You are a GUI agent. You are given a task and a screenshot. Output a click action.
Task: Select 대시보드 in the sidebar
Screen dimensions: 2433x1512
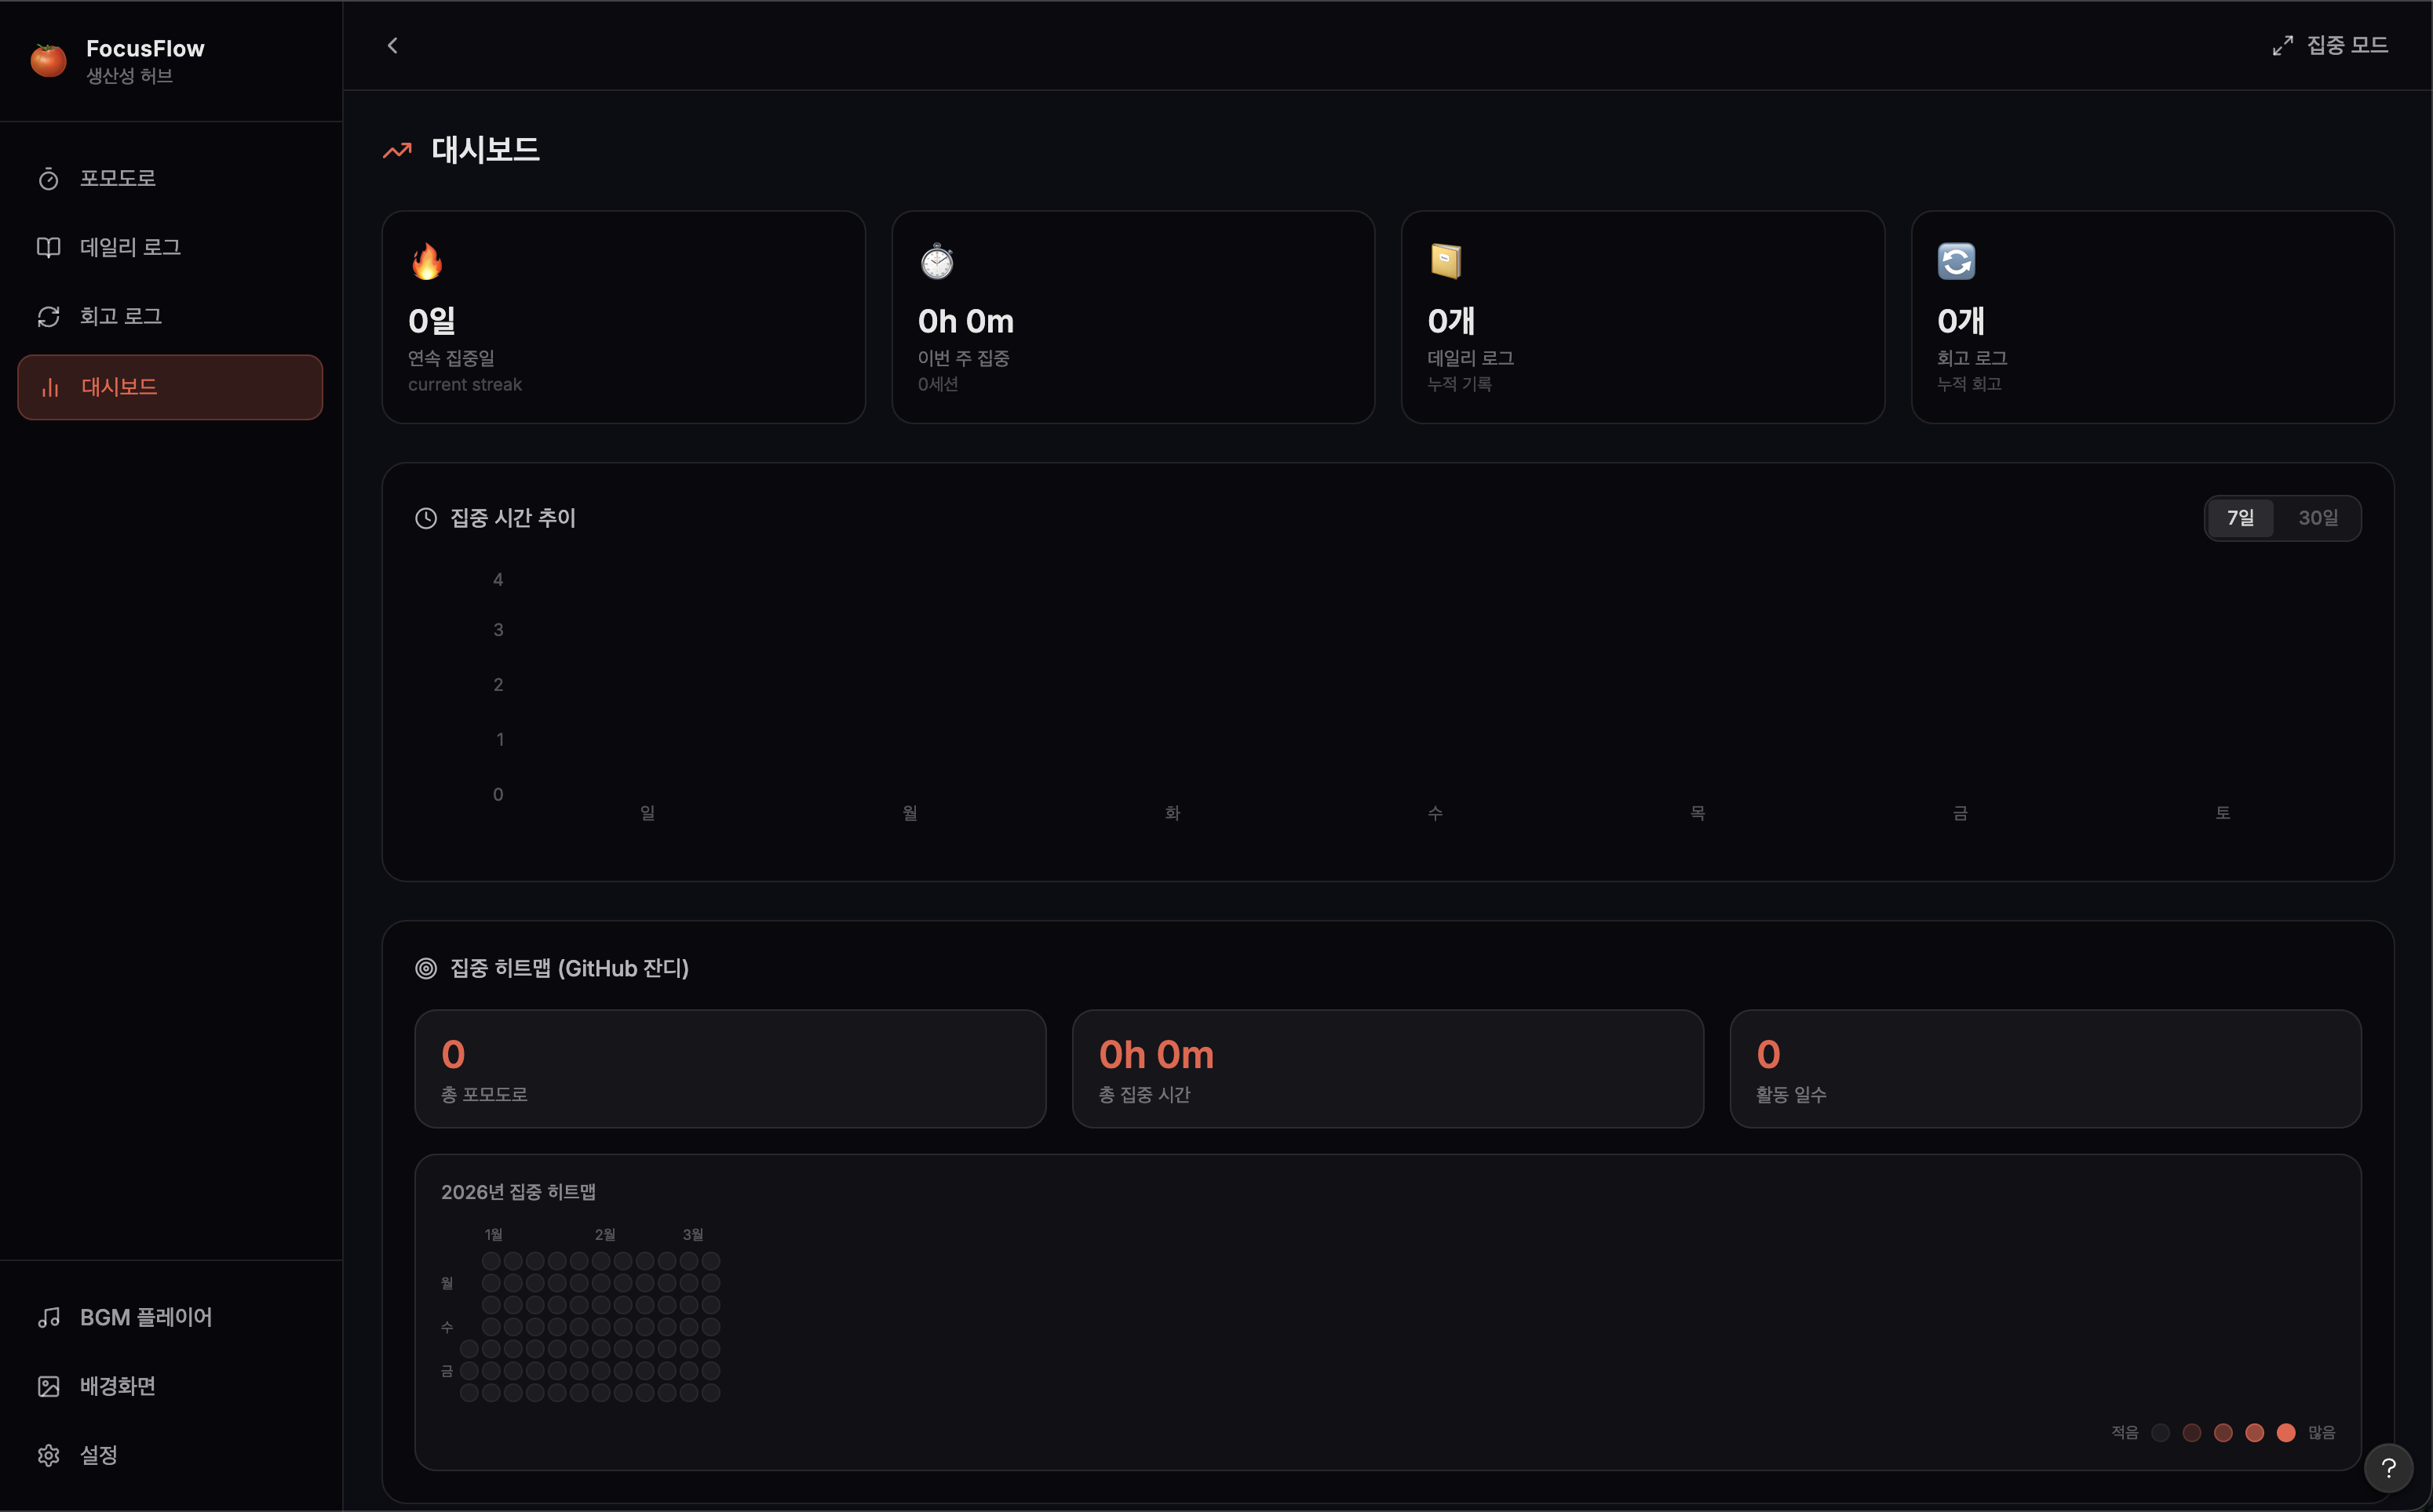click(170, 387)
